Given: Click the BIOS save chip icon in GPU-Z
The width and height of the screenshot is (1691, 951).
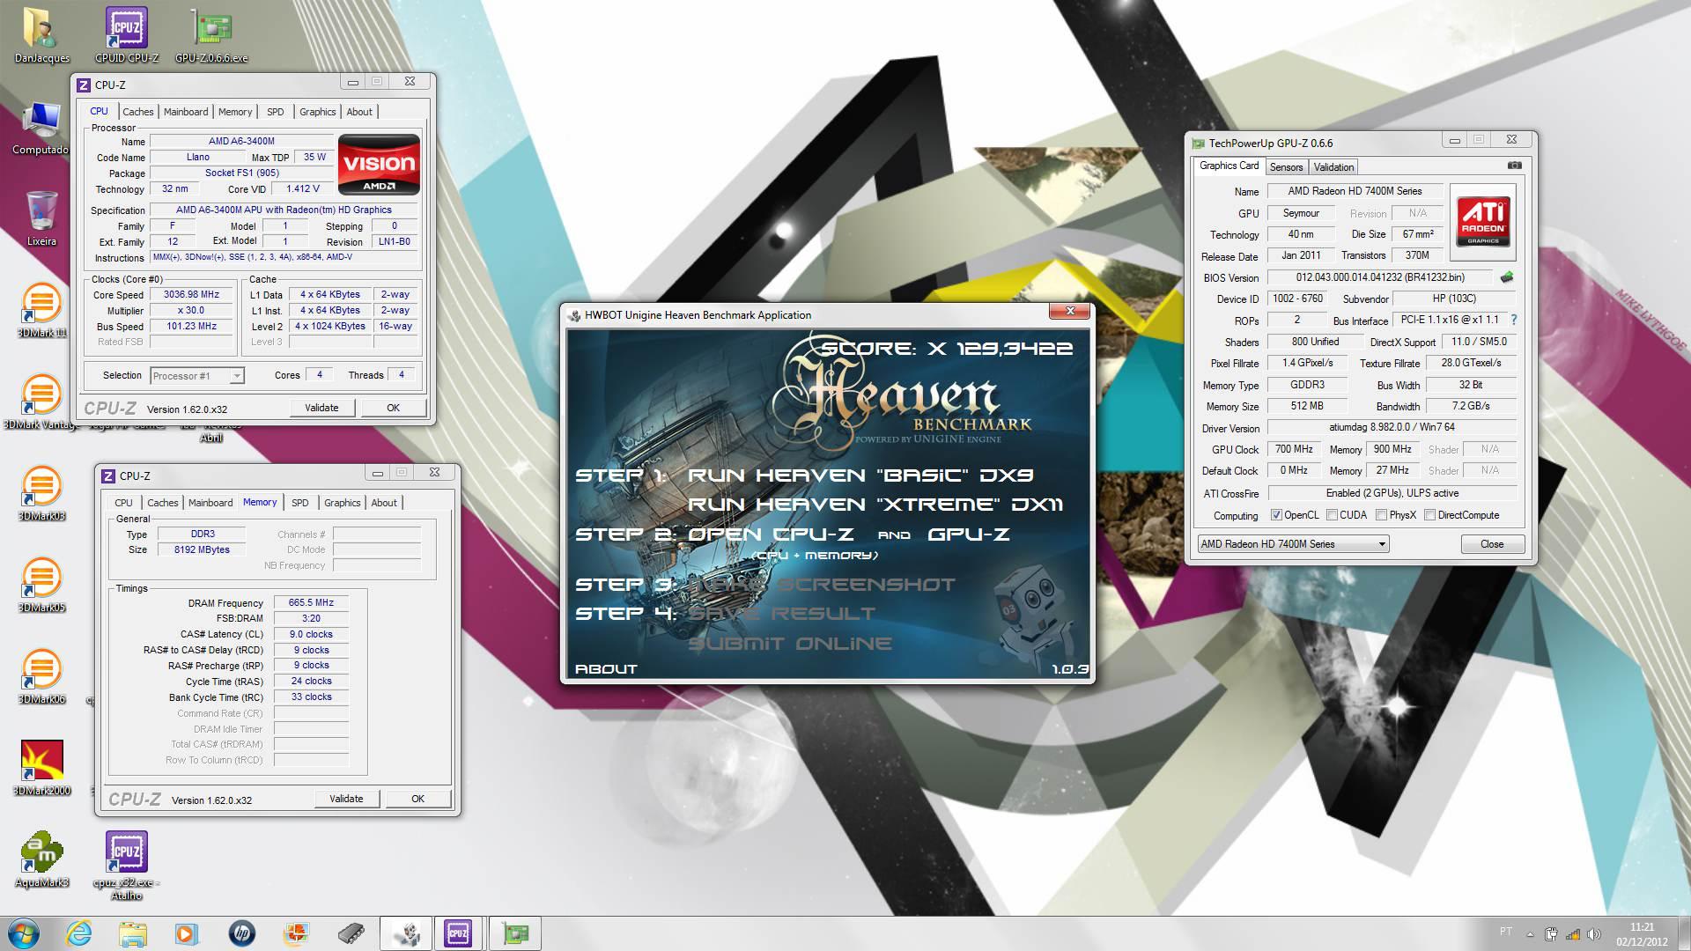Looking at the screenshot, I should click(1507, 277).
